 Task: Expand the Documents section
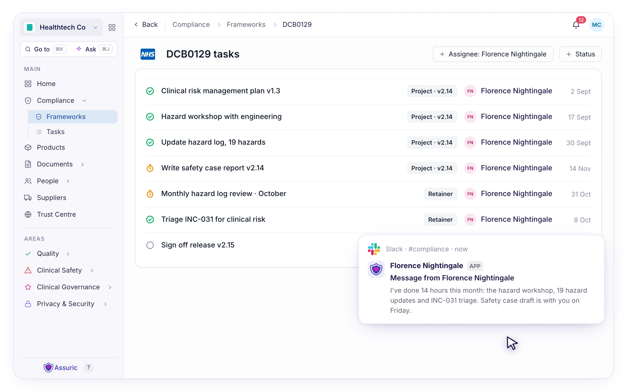(83, 164)
